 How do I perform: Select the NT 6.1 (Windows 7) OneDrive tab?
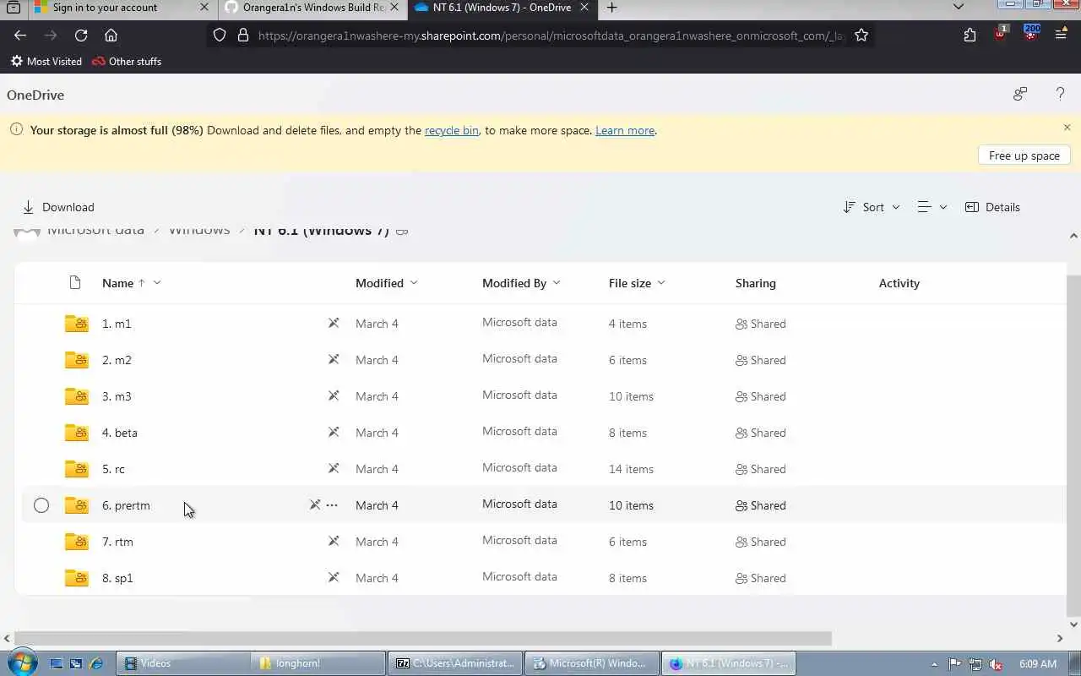(x=502, y=8)
